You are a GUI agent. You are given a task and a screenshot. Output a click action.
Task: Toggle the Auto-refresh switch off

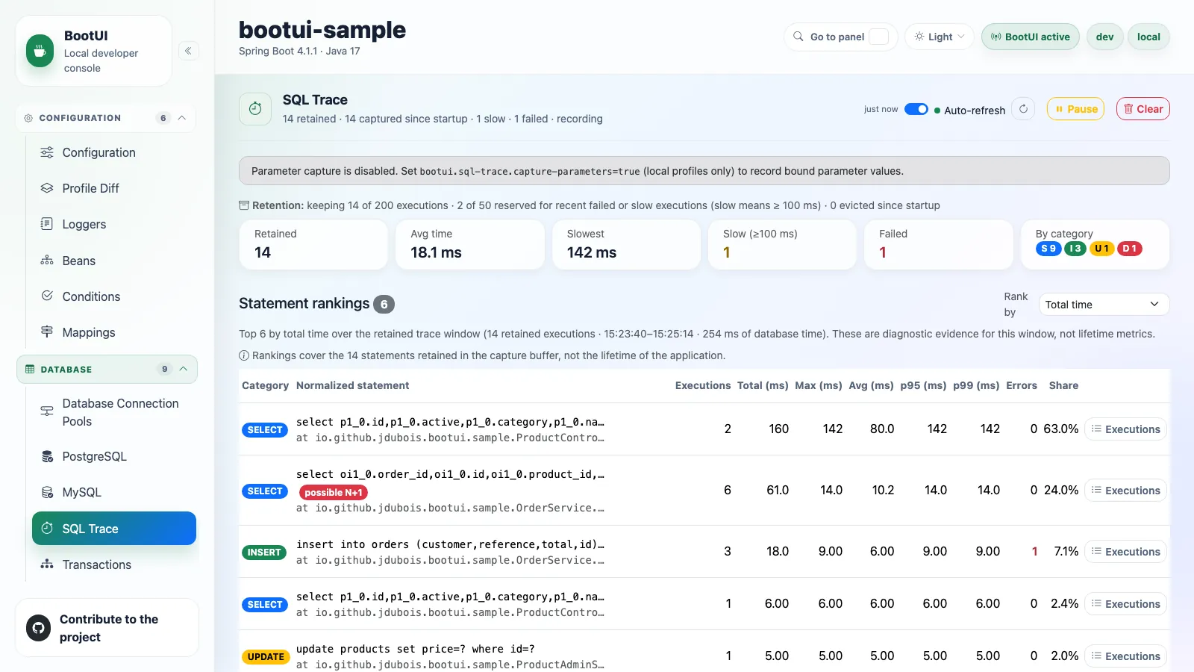(916, 109)
